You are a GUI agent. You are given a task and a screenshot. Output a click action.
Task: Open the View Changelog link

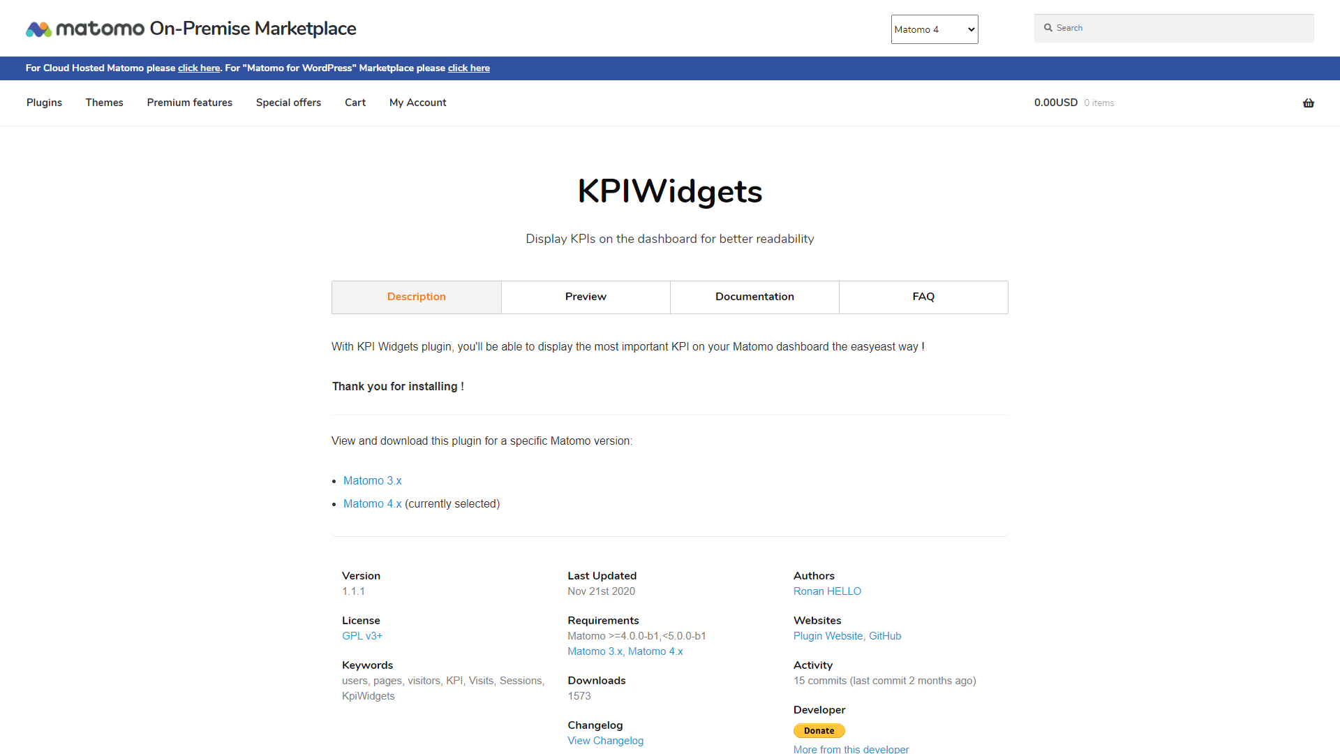[x=605, y=741]
